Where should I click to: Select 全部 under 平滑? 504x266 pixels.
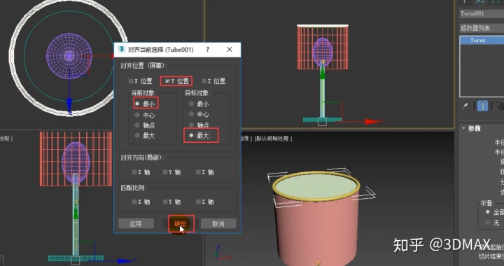488,212
